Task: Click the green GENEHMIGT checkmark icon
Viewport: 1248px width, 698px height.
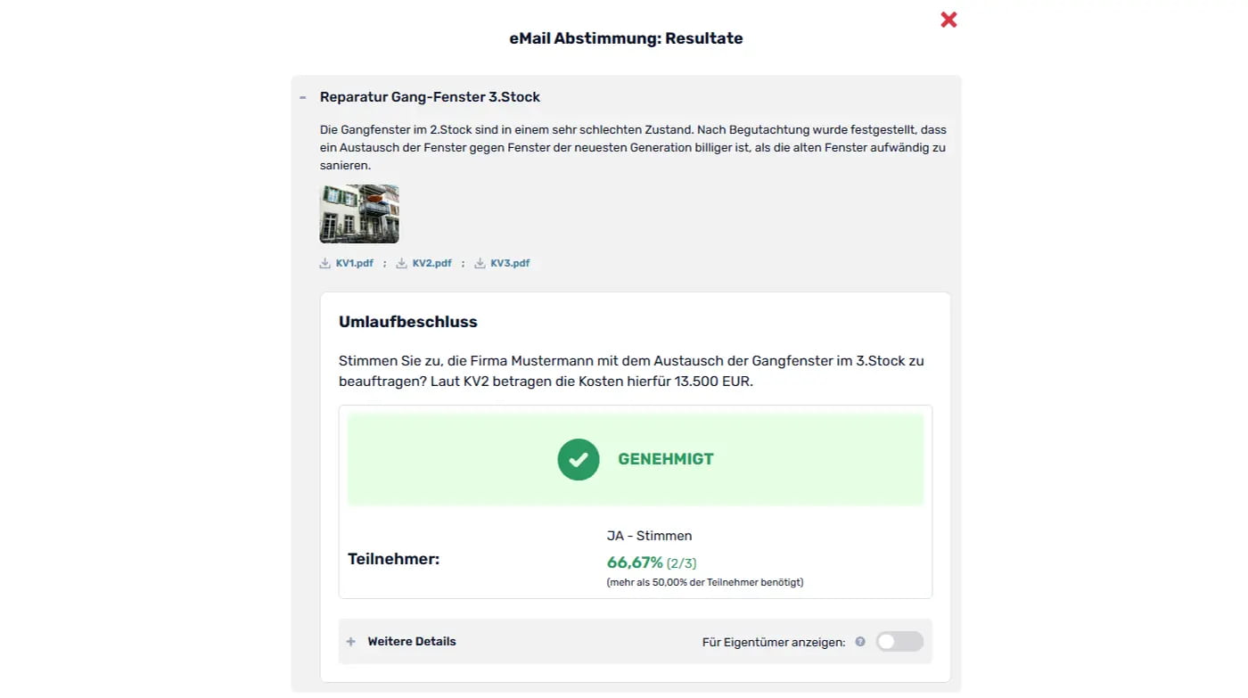Action: point(578,459)
